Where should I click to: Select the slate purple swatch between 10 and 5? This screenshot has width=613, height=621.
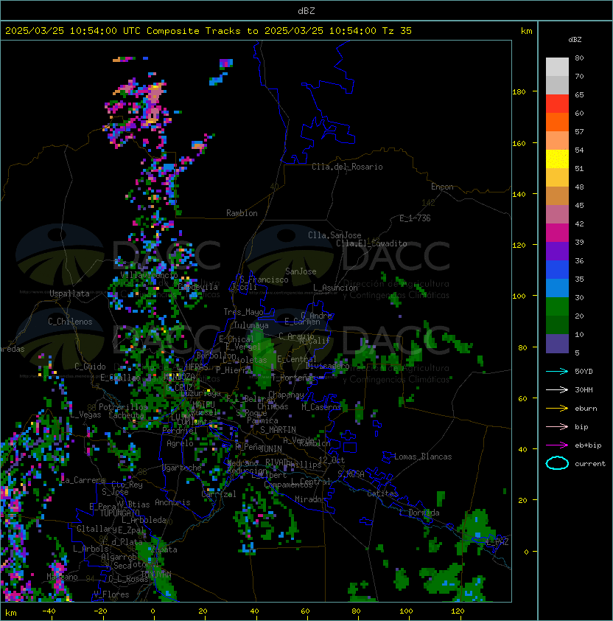coord(557,344)
